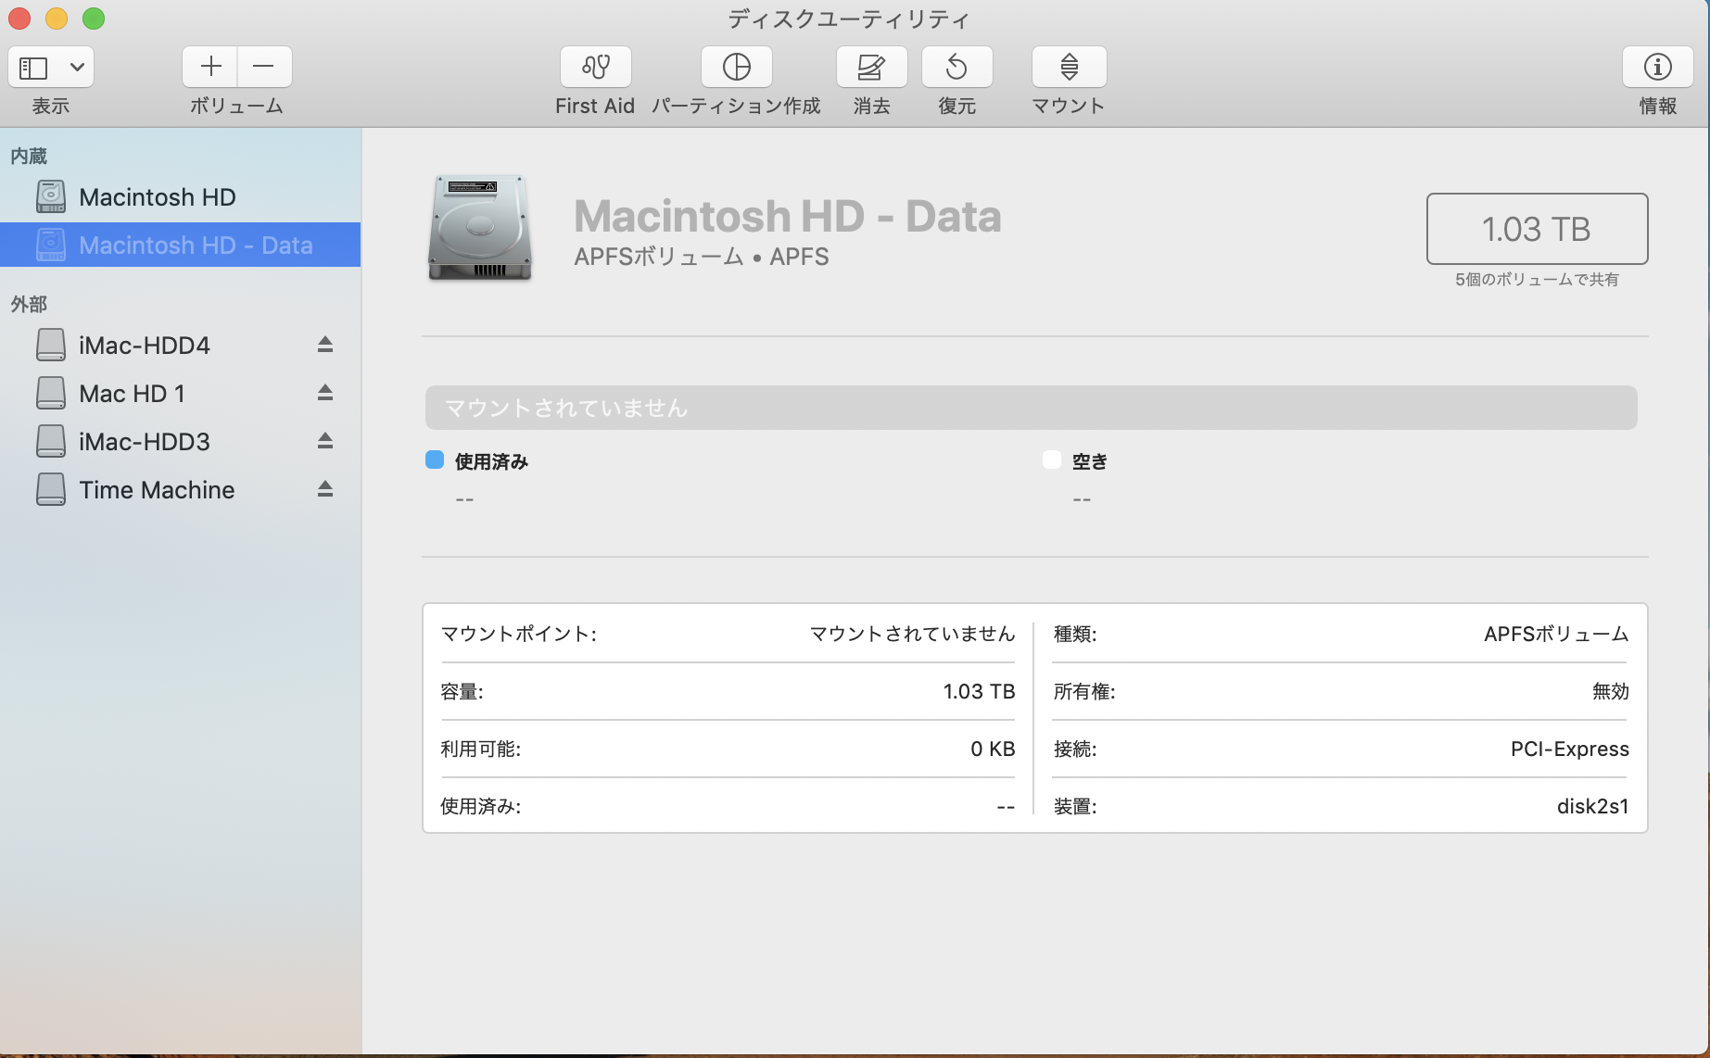Screen dimensions: 1710x1058
Task: Remove volume using the minus button
Action: pyautogui.click(x=264, y=67)
